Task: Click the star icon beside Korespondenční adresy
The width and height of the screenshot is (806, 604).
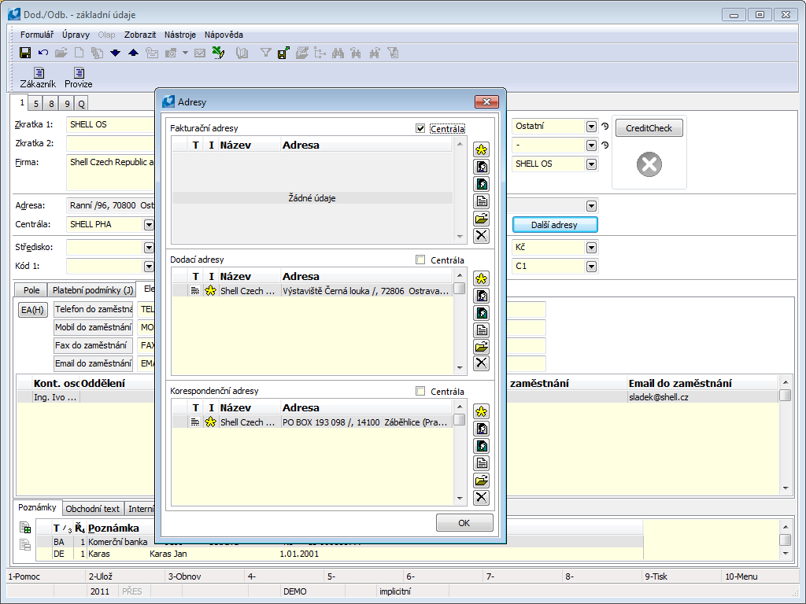Action: tap(482, 411)
